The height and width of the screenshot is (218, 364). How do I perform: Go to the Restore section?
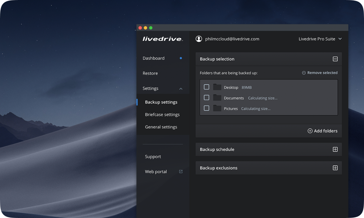point(150,73)
